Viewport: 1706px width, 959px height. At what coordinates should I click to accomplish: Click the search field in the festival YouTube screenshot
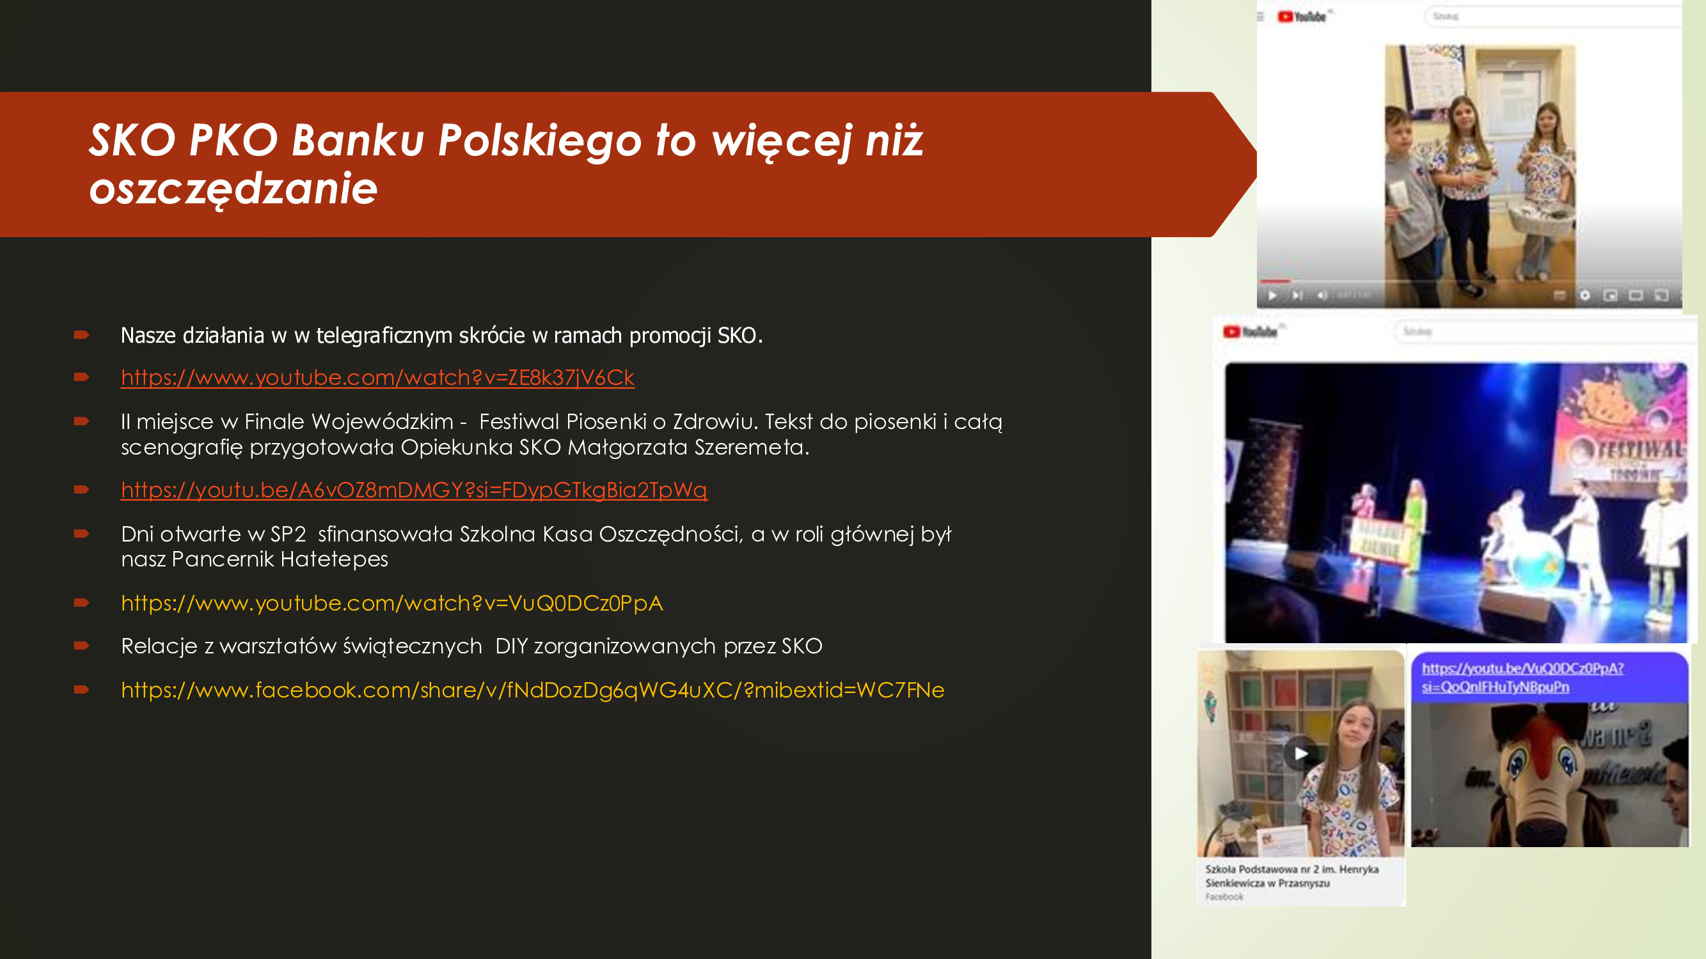click(1546, 332)
